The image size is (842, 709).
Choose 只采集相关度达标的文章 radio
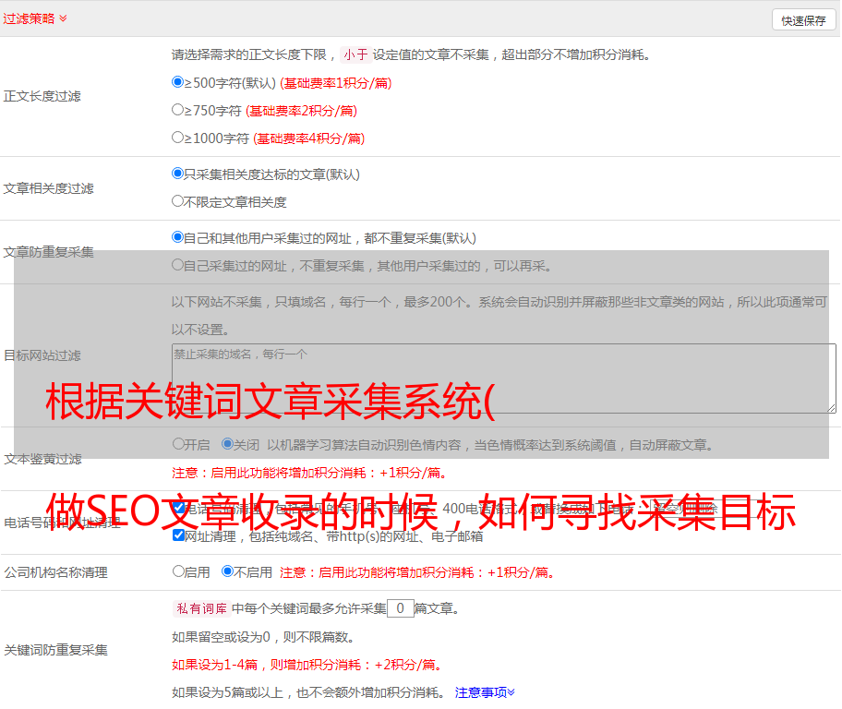pyautogui.click(x=177, y=174)
